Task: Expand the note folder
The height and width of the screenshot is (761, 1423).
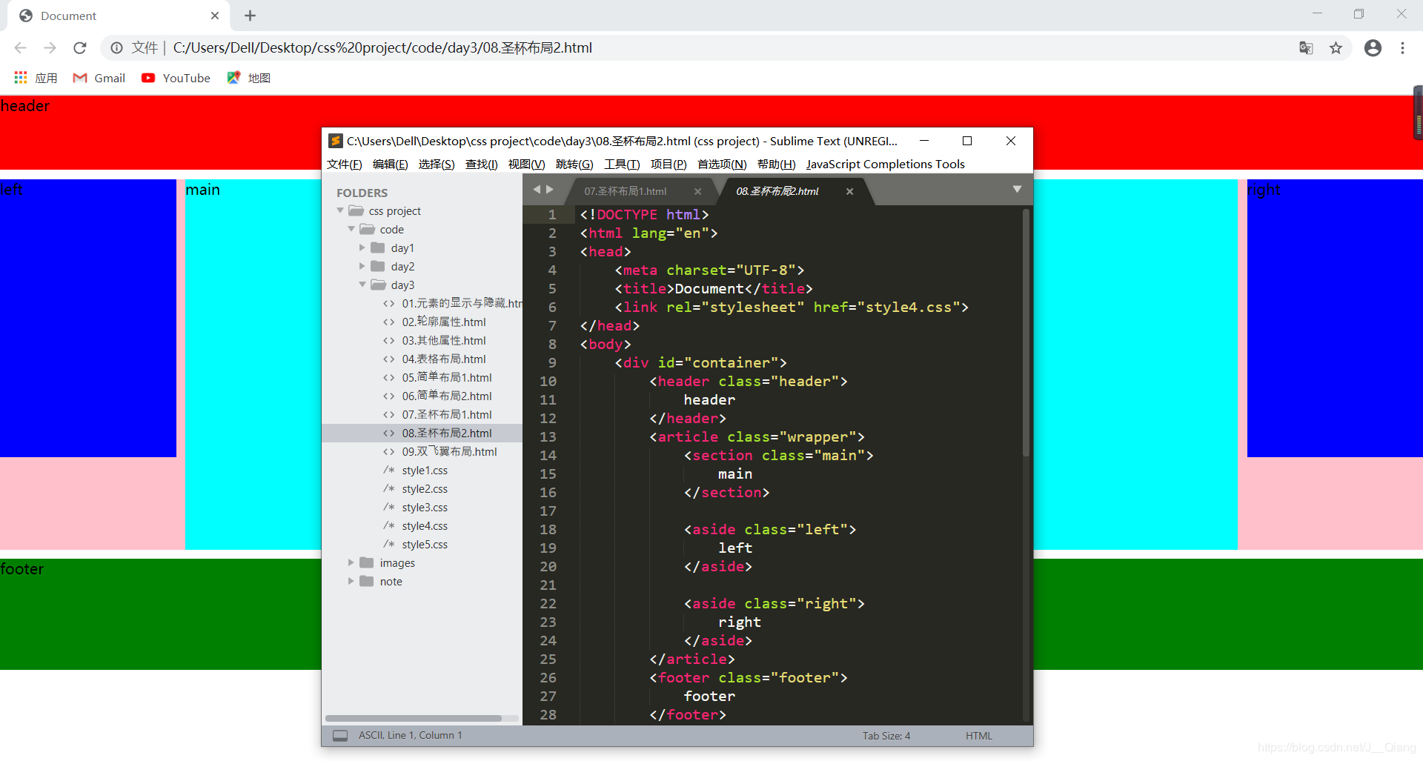Action: 351,582
